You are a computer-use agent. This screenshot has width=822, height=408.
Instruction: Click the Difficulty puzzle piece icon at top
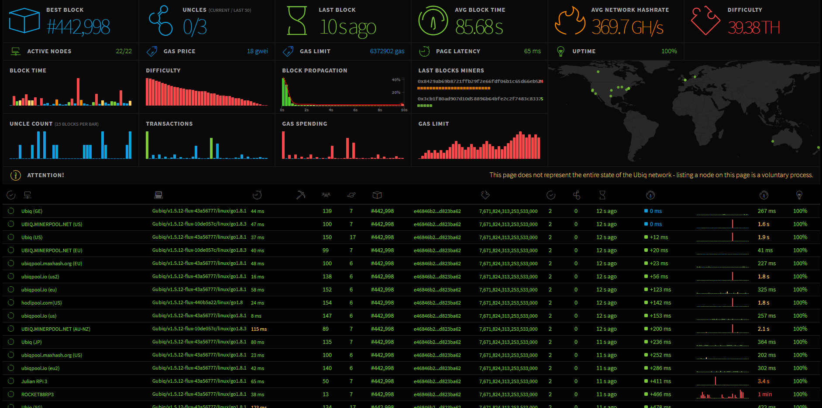click(705, 21)
